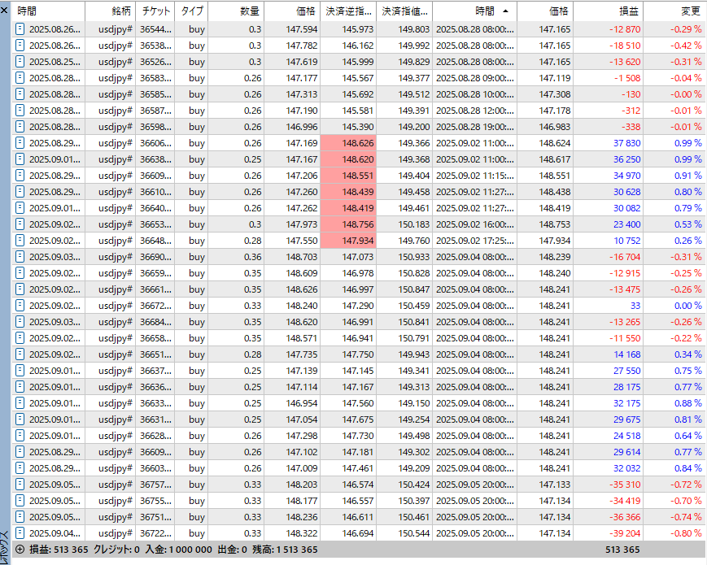Viewport: 707px width, 565px height.
Task: Click the trade icon for ticket 36606
Action: (x=20, y=143)
